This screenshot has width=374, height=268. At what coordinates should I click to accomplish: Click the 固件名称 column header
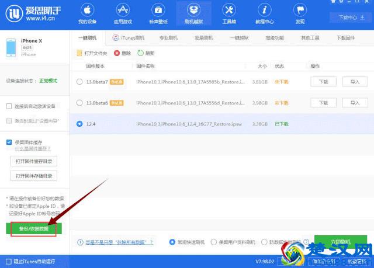click(146, 66)
